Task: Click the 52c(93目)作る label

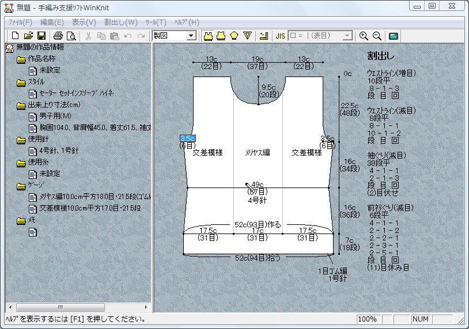Action: tap(258, 224)
